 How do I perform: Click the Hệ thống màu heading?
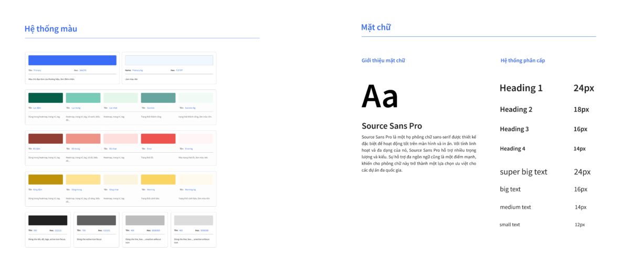[x=51, y=29]
